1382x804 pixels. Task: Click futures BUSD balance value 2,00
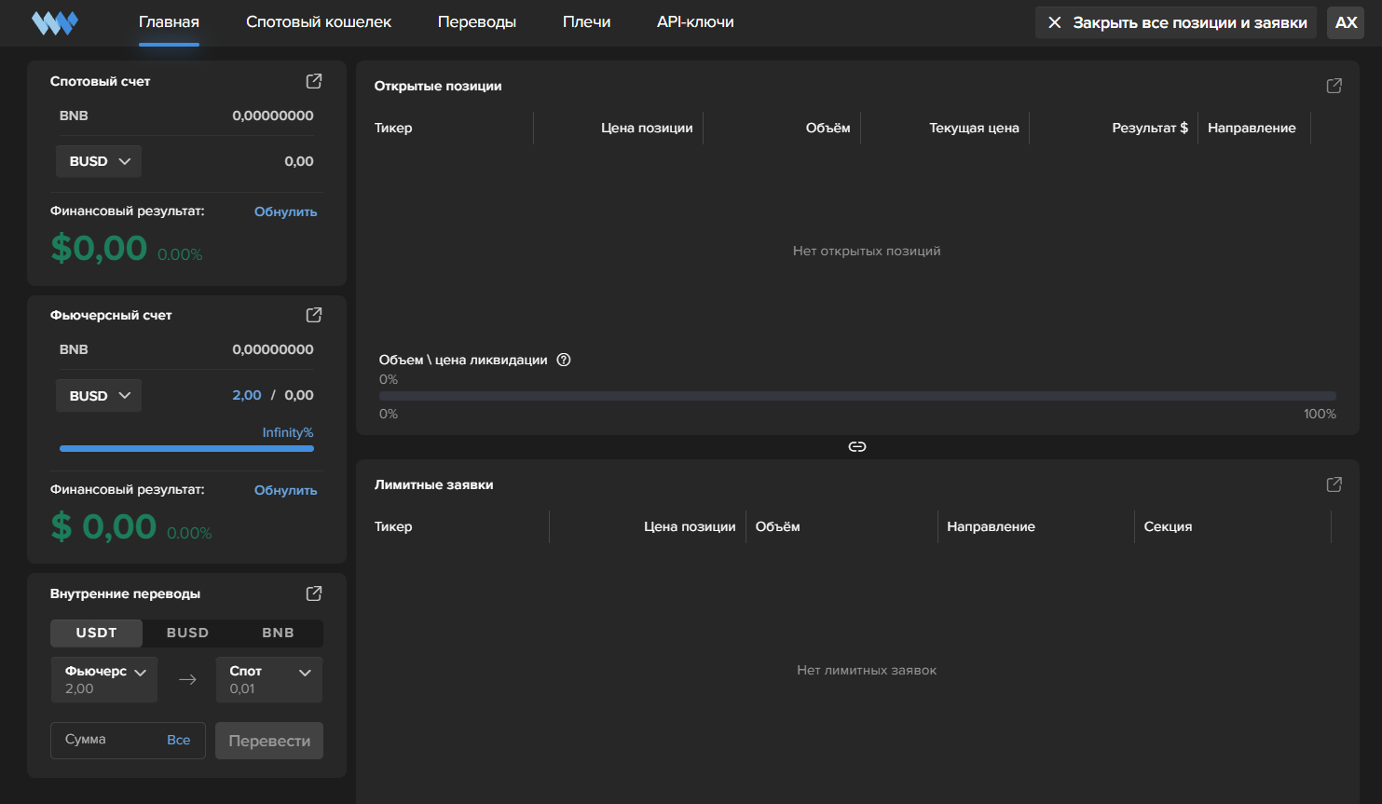[x=247, y=395]
